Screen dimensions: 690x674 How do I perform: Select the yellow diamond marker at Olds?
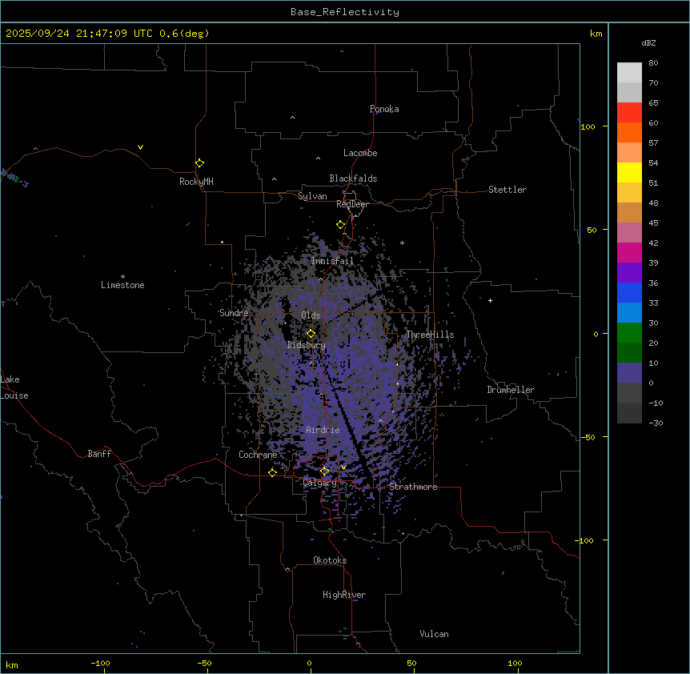[311, 333]
